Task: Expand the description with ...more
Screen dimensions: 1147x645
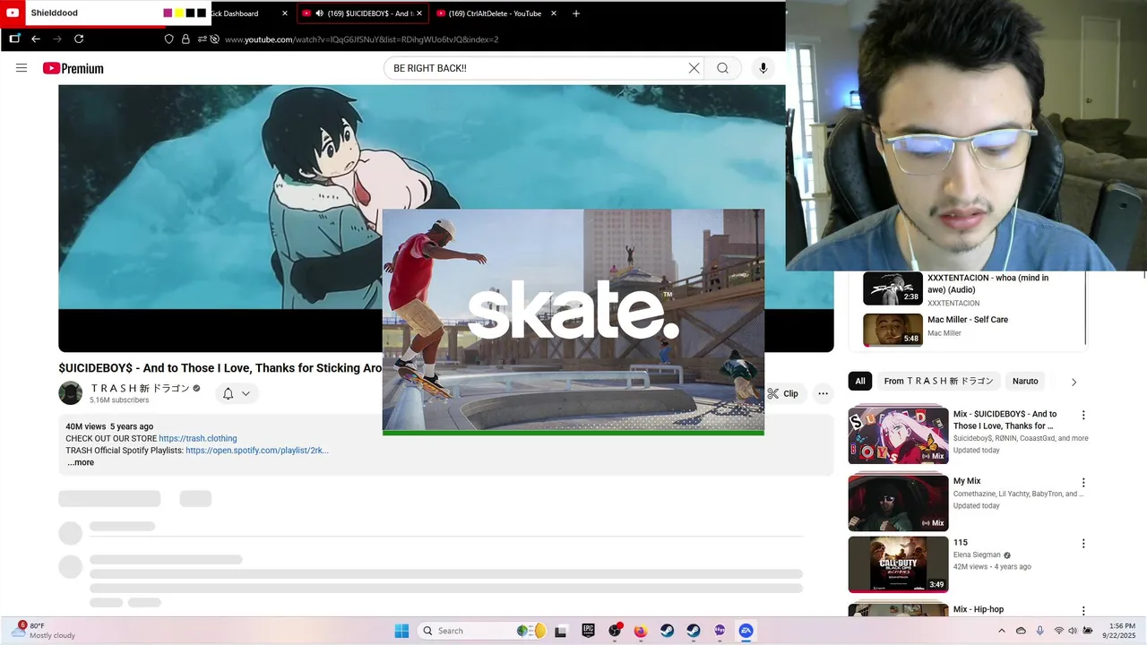Action: (80, 462)
